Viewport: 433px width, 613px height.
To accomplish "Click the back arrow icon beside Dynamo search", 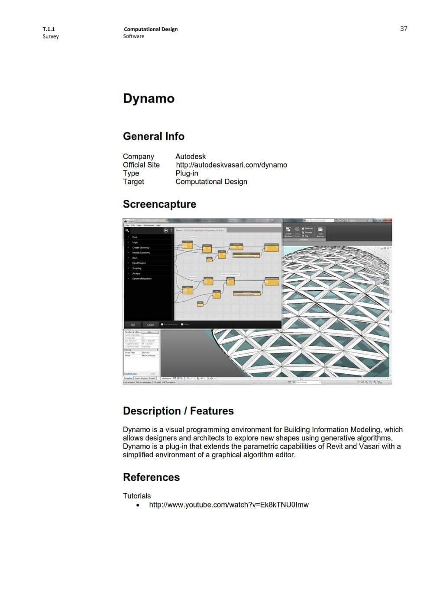I will click(166, 231).
